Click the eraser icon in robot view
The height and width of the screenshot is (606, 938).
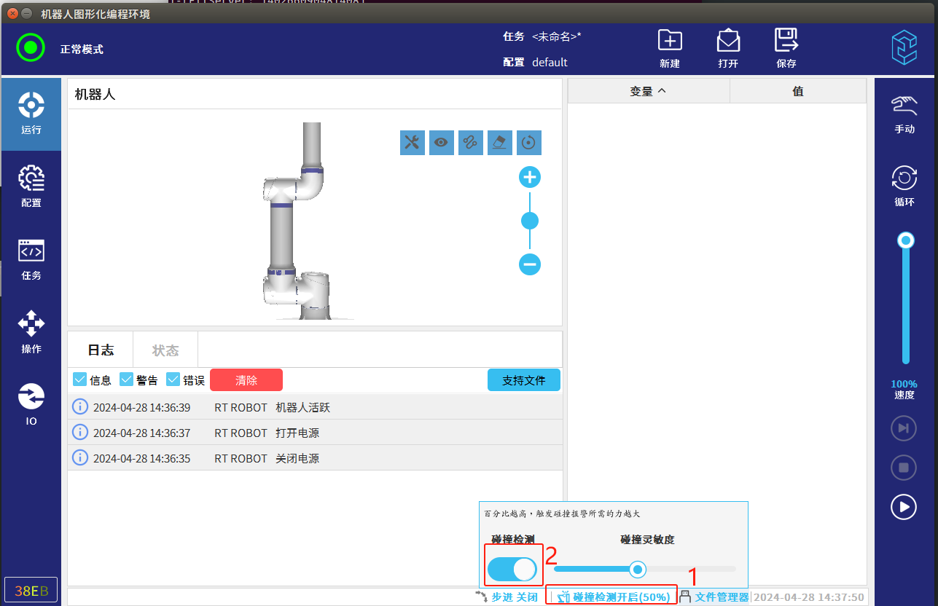coord(499,143)
